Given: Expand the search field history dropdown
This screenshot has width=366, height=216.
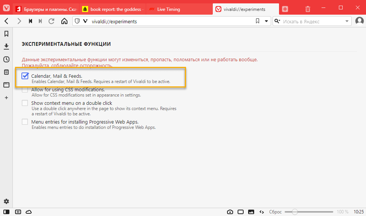Looking at the screenshot, I should (x=347, y=21).
